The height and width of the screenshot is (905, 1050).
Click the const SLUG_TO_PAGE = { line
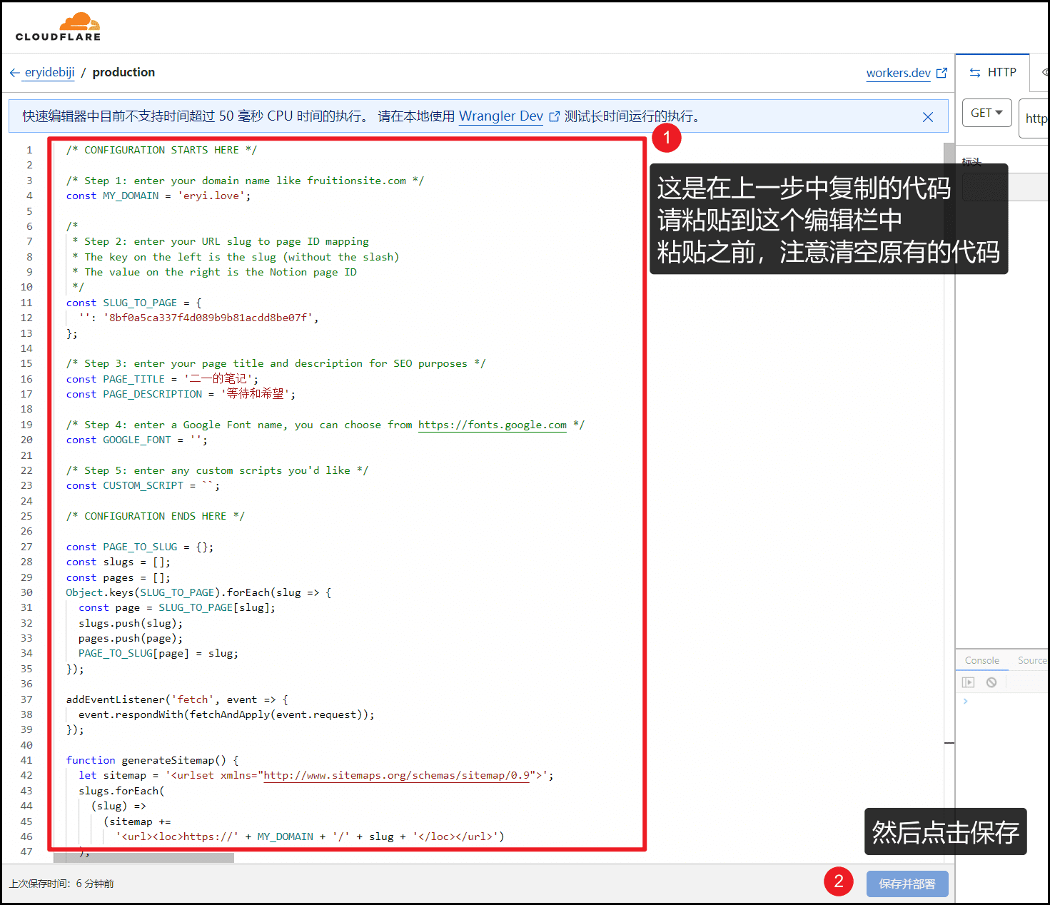coord(133,303)
